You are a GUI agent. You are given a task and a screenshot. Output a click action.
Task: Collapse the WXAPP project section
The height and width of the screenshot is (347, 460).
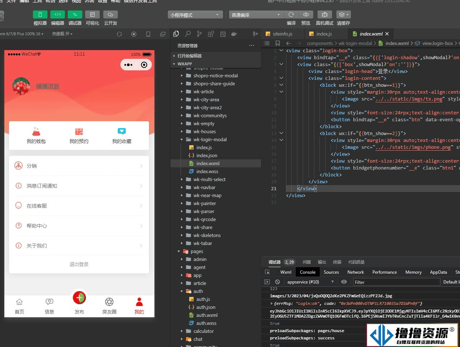click(x=216, y=64)
